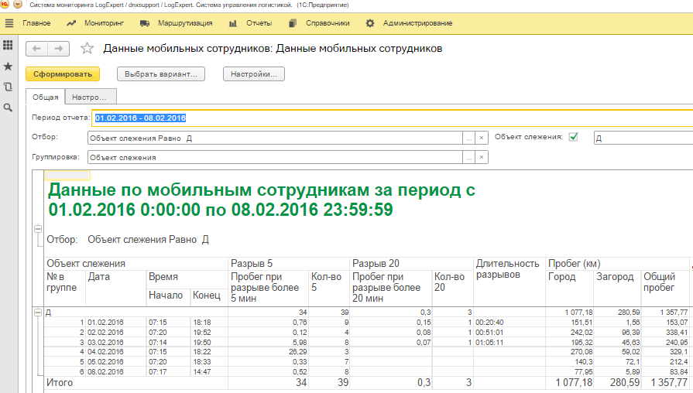Select the date cell 01.02.2016
This screenshot has width=693, height=393.
(x=116, y=323)
